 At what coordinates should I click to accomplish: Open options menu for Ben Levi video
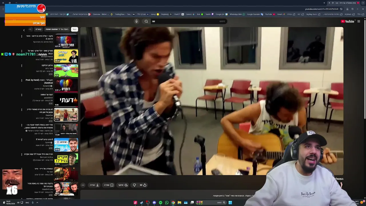point(21,154)
